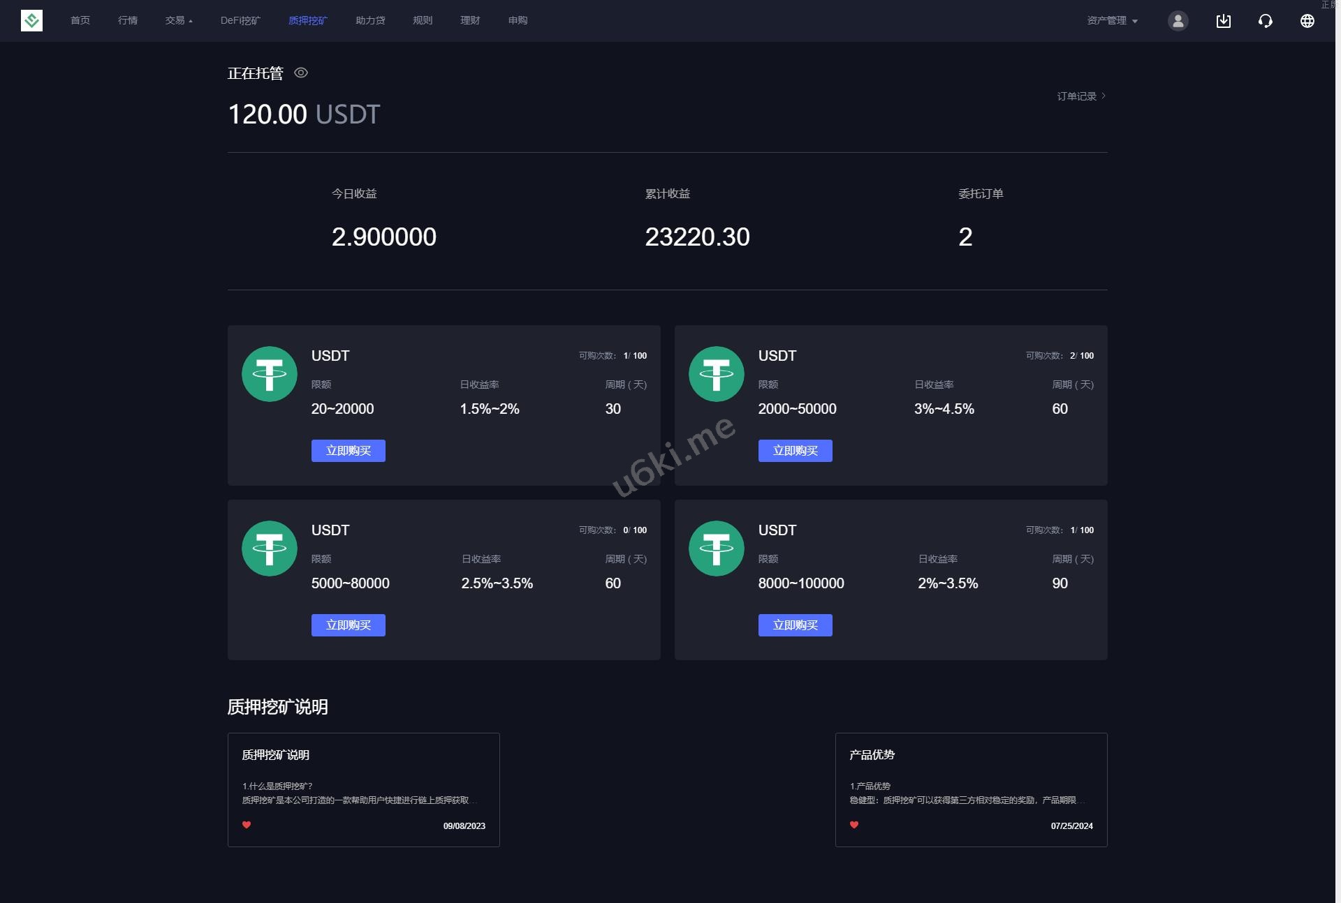Click USDT Tether icon of 20~20000 plan
Image resolution: width=1341 pixels, height=903 pixels.
tap(270, 374)
